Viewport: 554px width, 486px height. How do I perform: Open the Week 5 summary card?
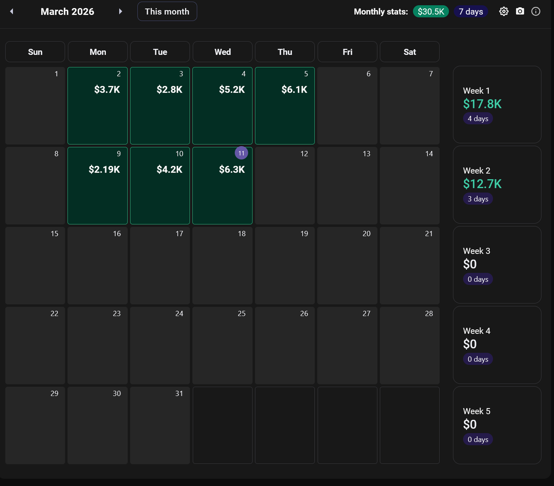(497, 425)
